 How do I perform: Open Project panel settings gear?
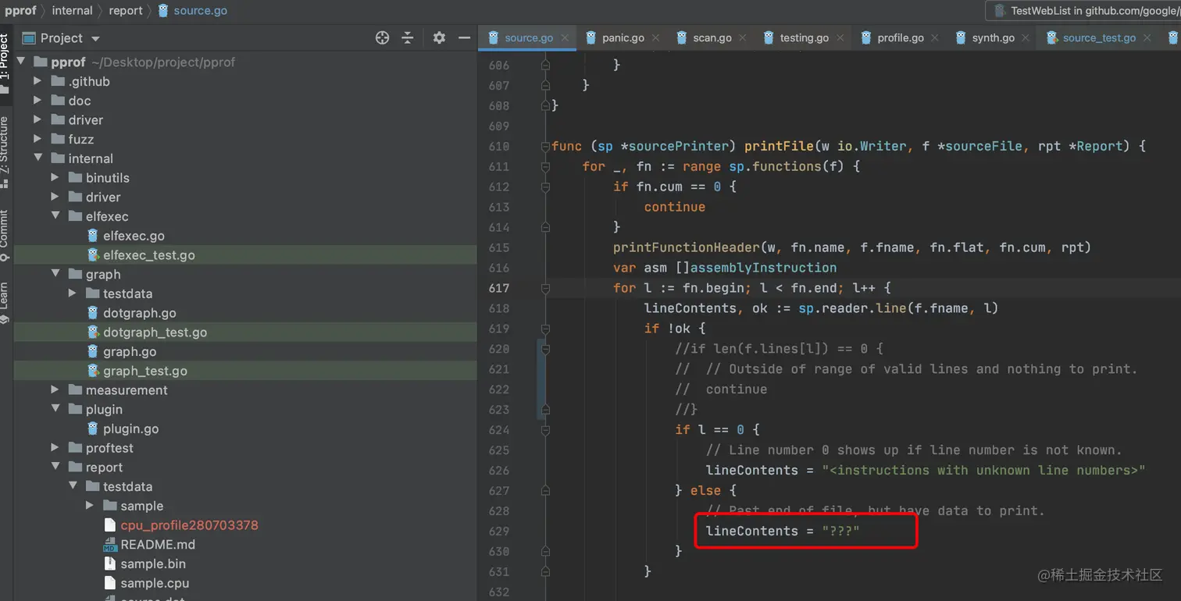pyautogui.click(x=439, y=37)
